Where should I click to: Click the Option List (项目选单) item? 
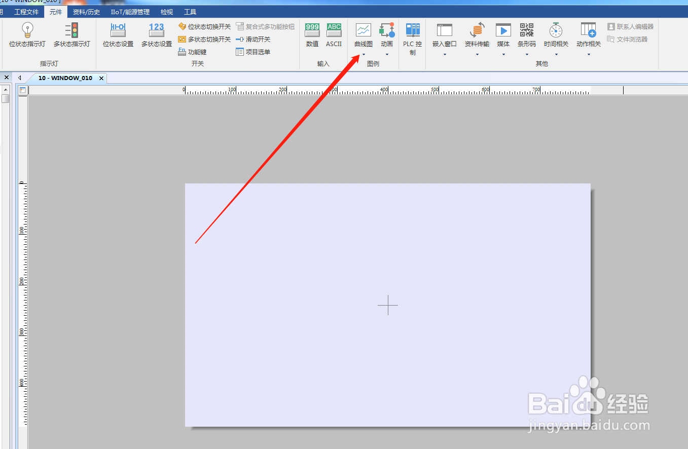pyautogui.click(x=253, y=52)
